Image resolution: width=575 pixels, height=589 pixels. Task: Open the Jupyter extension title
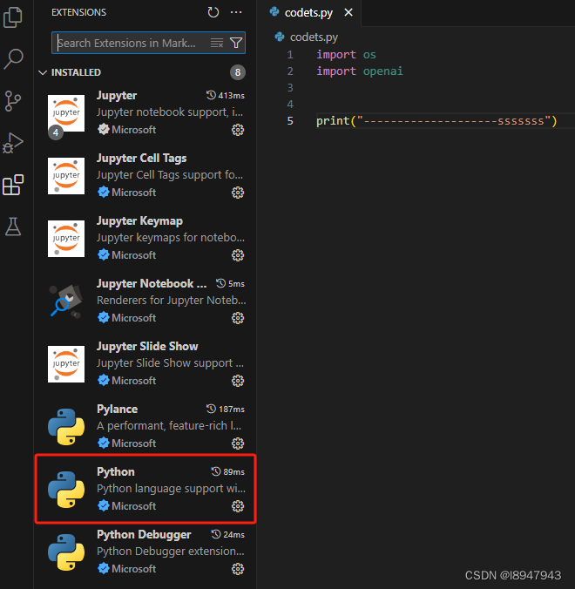(117, 96)
